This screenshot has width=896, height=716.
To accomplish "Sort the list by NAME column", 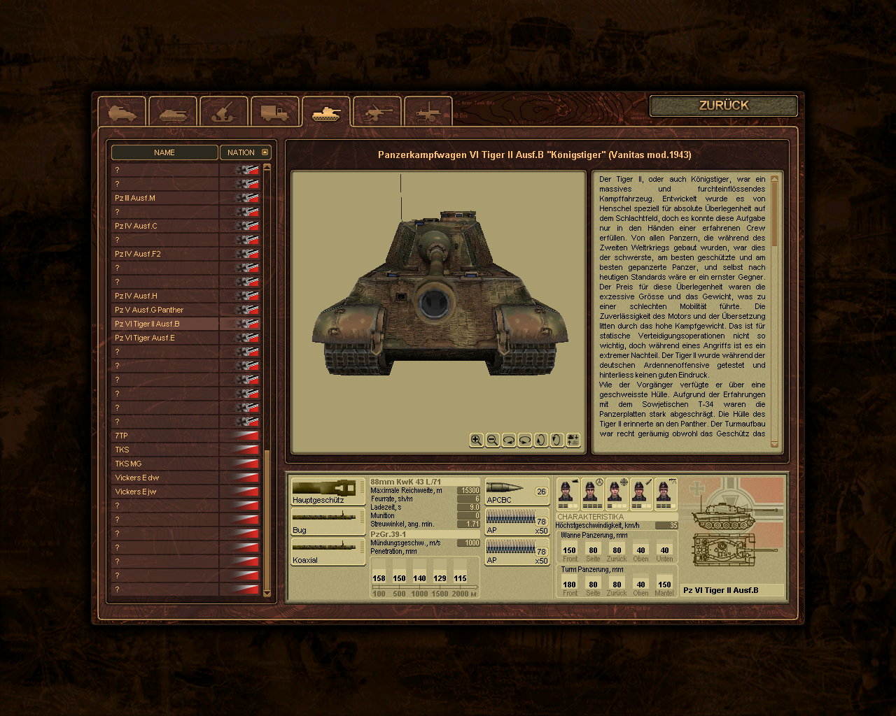I will point(164,152).
